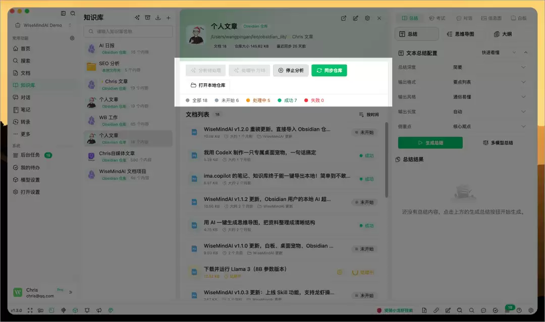Click the add knowledge base plus icon
This screenshot has width=545, height=322.
pos(168,18)
